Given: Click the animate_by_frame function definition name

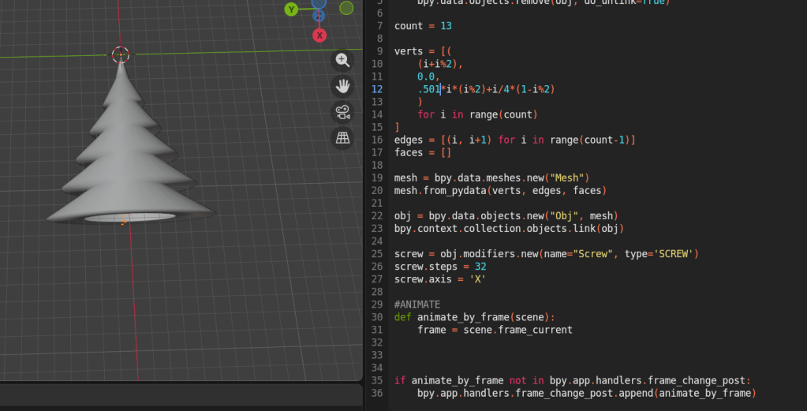Looking at the screenshot, I should (x=463, y=317).
